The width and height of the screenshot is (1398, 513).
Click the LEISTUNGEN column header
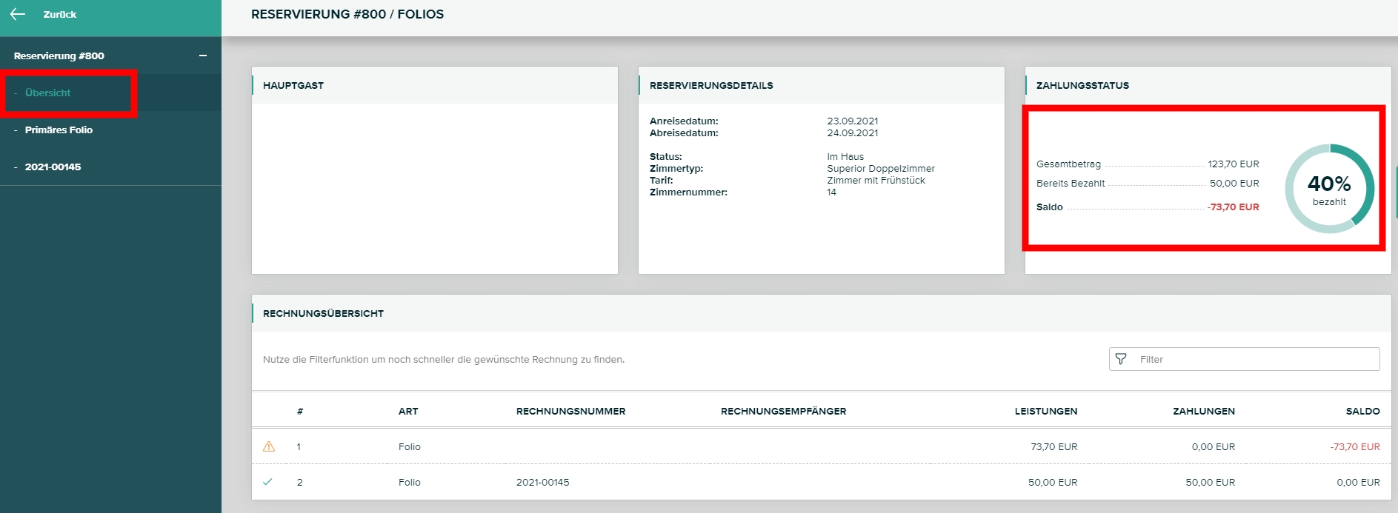[1045, 411]
